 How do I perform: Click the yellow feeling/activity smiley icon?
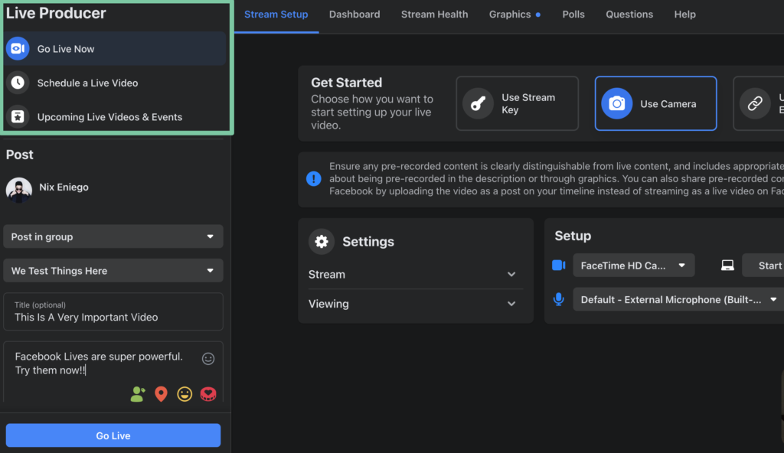click(x=185, y=394)
